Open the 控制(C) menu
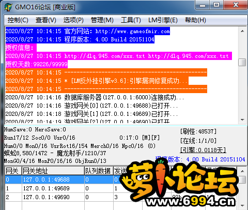This screenshot has height=210, width=248. click(18, 20)
